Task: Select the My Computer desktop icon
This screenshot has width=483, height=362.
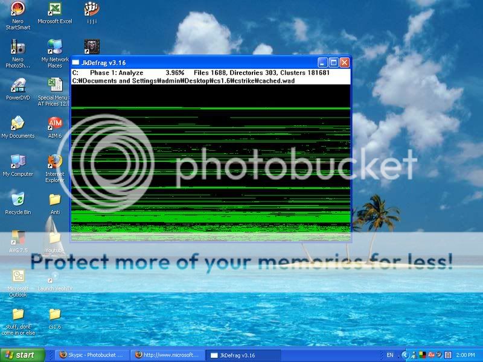Action: pos(18,165)
